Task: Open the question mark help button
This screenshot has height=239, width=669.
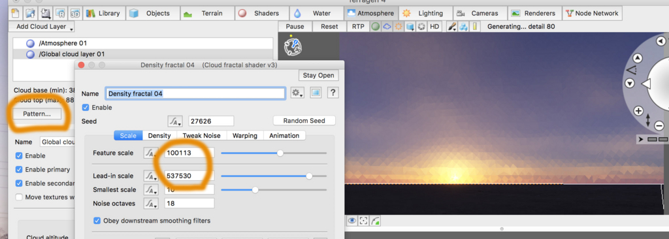Action: 333,93
